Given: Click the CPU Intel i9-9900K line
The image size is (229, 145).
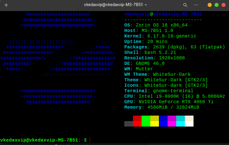Looking at the screenshot, I should point(174,96).
